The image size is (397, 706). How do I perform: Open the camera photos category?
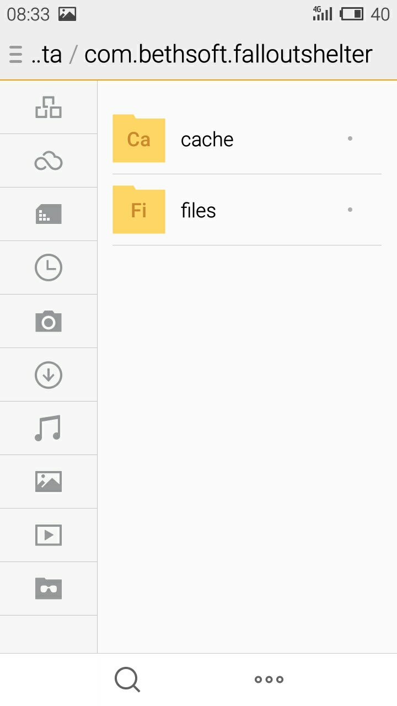click(x=49, y=321)
